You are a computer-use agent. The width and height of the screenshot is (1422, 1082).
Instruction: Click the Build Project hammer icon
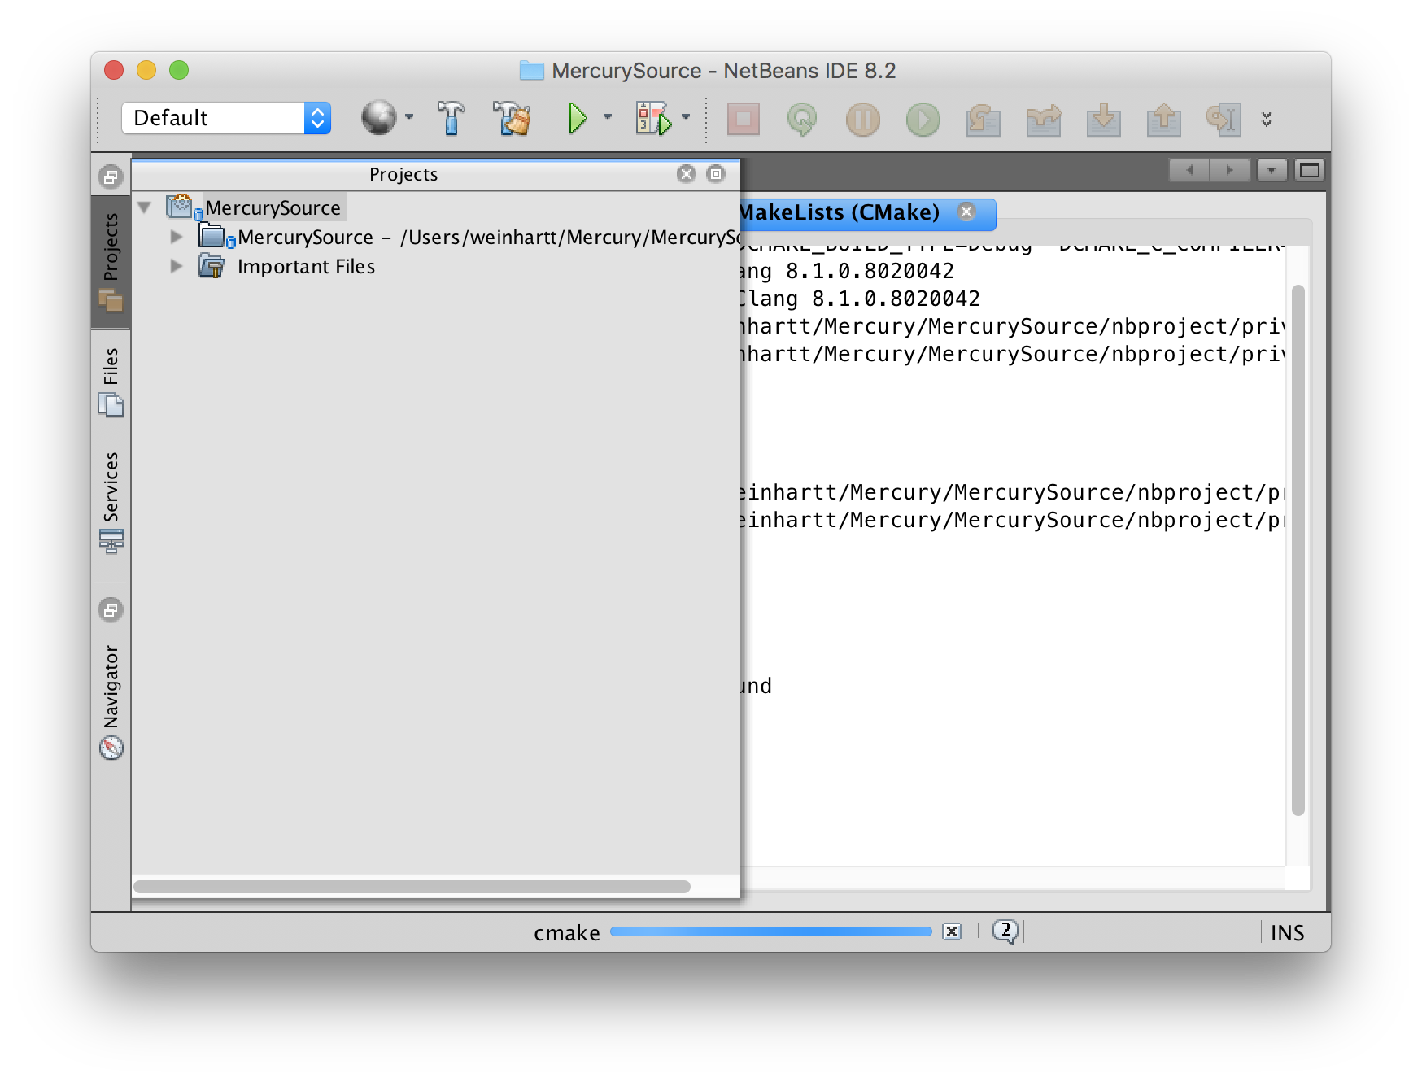[451, 118]
